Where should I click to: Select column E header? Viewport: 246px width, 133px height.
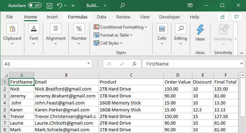(x=203, y=75)
